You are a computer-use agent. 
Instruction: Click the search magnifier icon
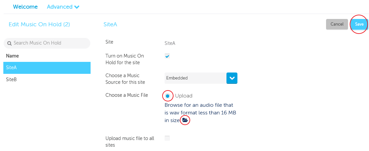(x=10, y=43)
